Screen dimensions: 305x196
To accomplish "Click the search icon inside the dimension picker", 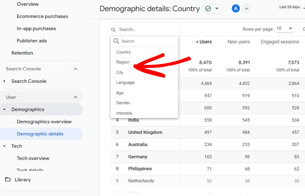I will point(117,41).
